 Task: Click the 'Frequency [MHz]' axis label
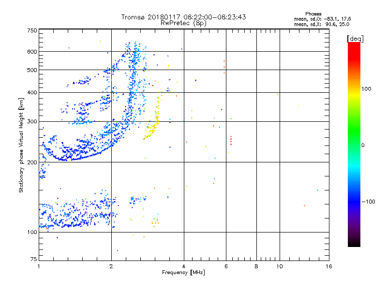183,273
